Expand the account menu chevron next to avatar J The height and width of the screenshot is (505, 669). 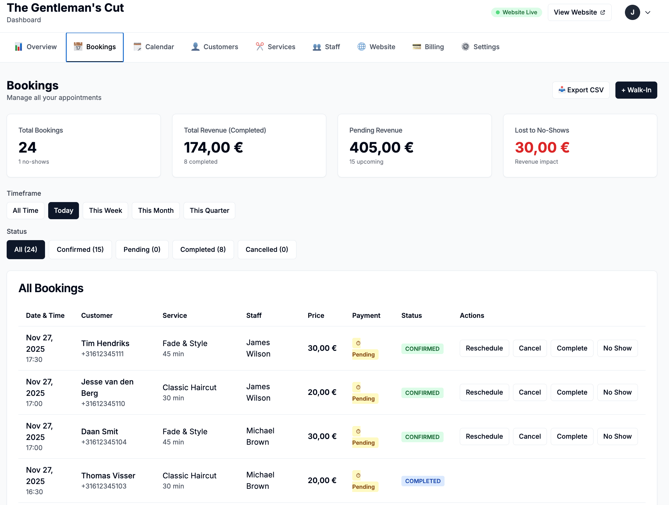click(647, 12)
